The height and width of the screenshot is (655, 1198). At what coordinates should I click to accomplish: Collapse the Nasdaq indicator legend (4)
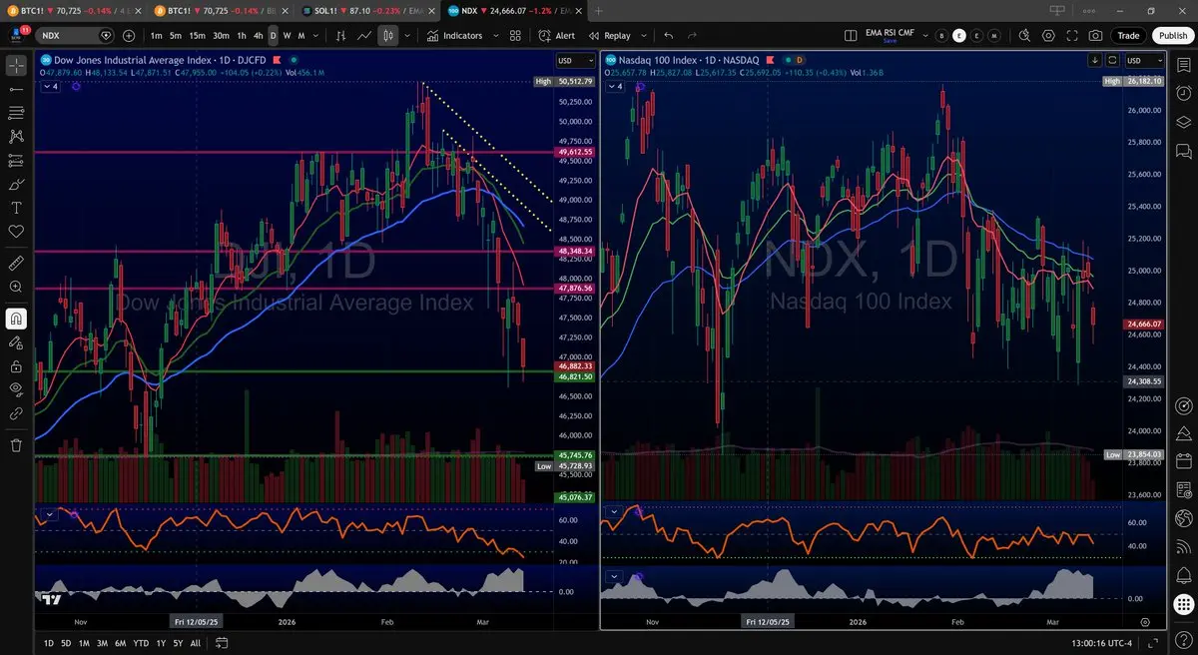pos(615,87)
